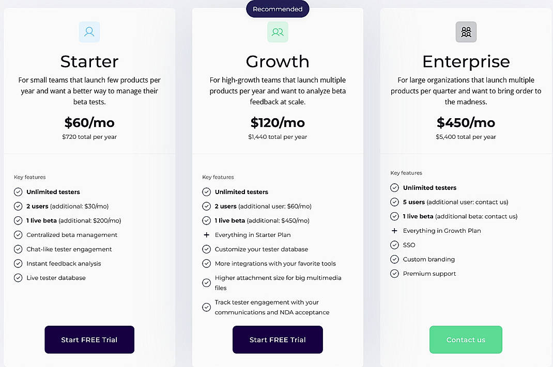Click the checkmark next to Premium support
Screen dimensions: 553x367
click(x=395, y=274)
